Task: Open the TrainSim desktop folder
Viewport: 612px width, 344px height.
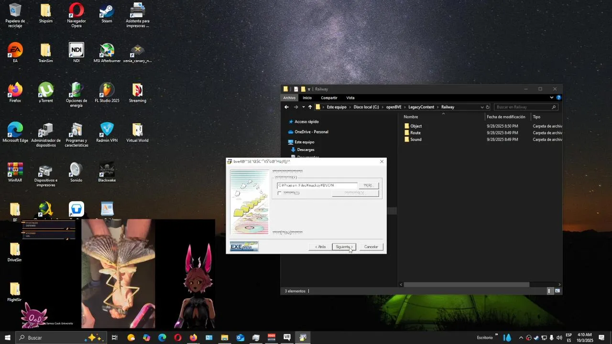Action: [46, 53]
